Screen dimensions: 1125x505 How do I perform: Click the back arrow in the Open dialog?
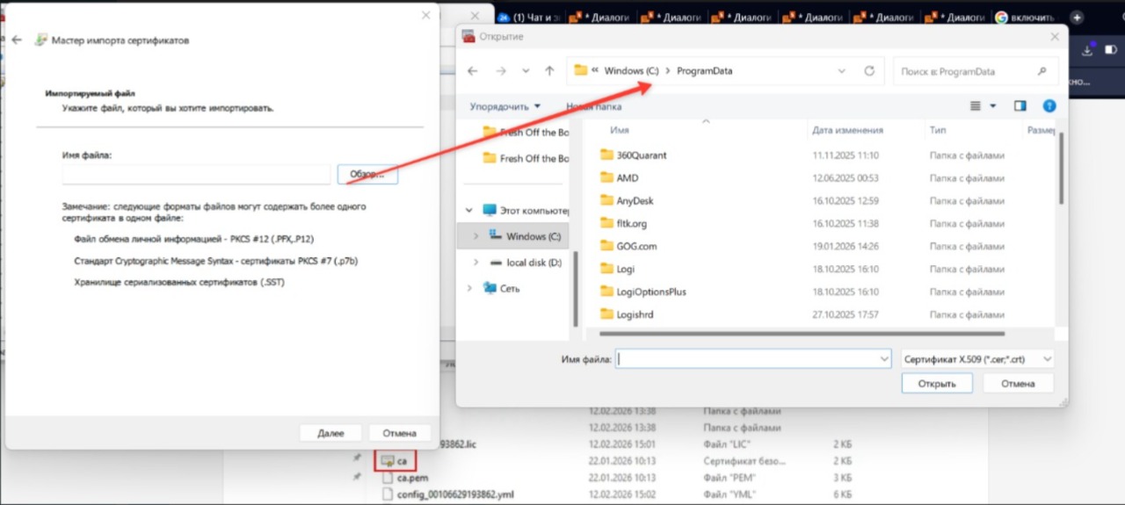point(473,71)
